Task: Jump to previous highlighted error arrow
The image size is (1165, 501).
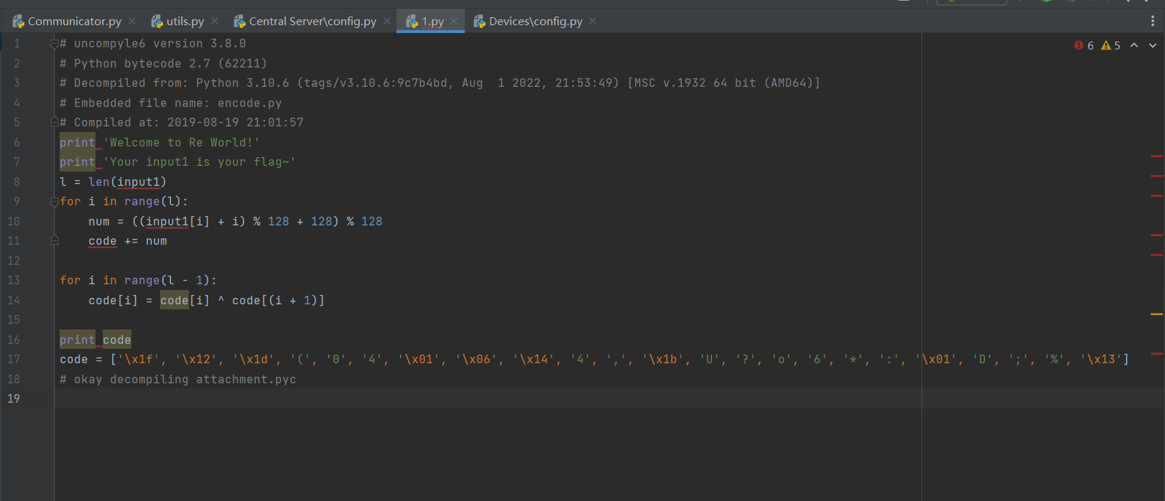Action: pos(1134,45)
